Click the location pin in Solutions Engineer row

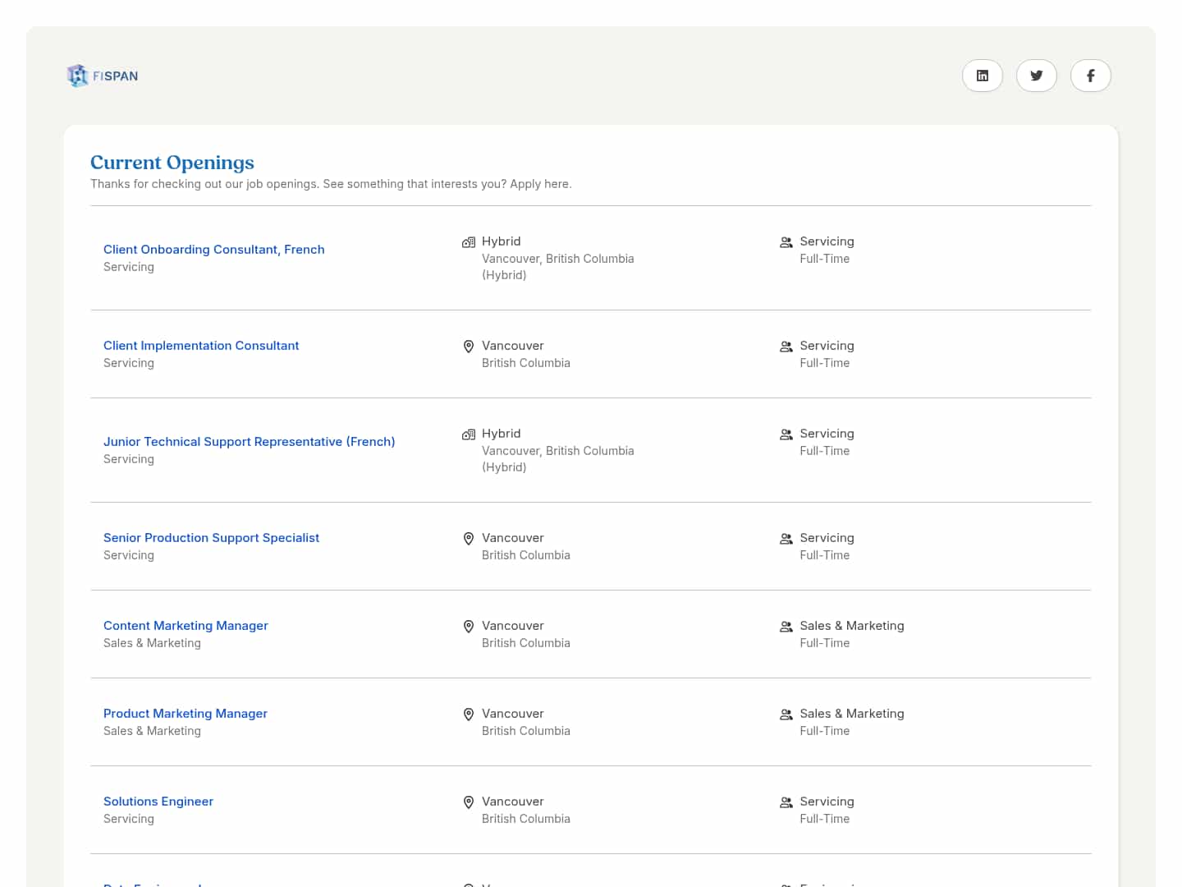(x=469, y=802)
